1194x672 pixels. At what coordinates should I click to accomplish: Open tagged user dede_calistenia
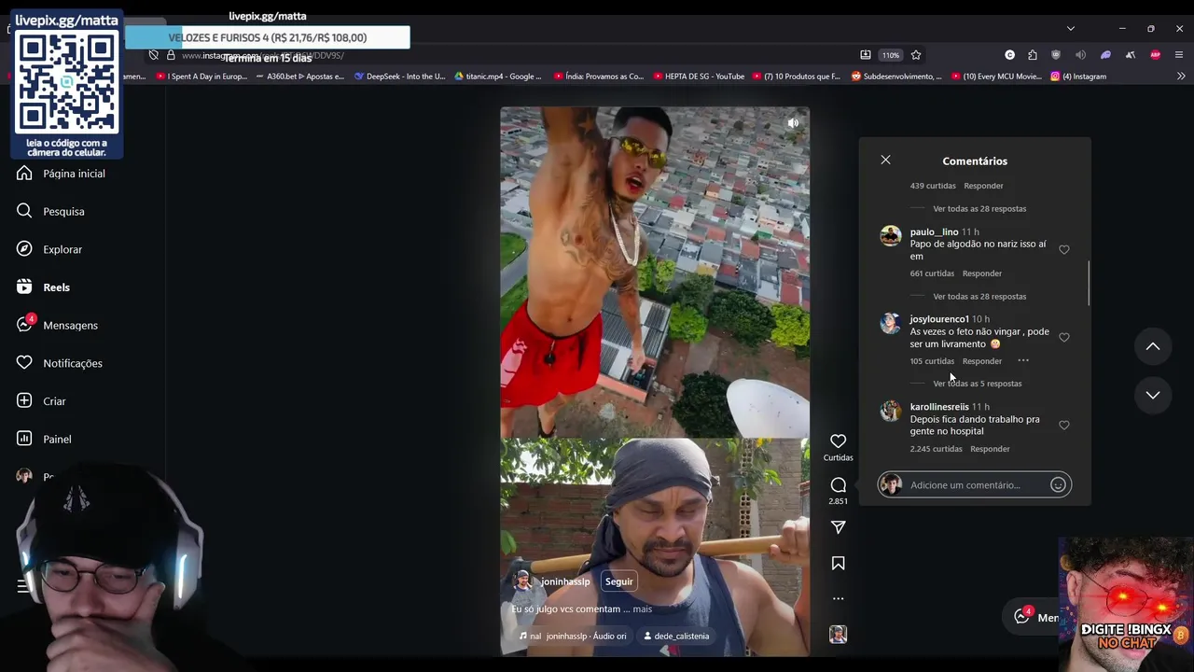click(x=674, y=636)
